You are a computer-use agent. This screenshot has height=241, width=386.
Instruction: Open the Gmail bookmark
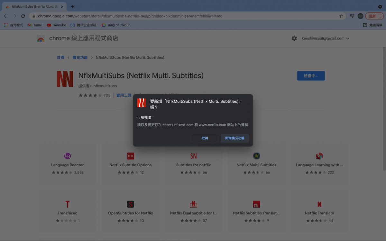click(x=35, y=25)
